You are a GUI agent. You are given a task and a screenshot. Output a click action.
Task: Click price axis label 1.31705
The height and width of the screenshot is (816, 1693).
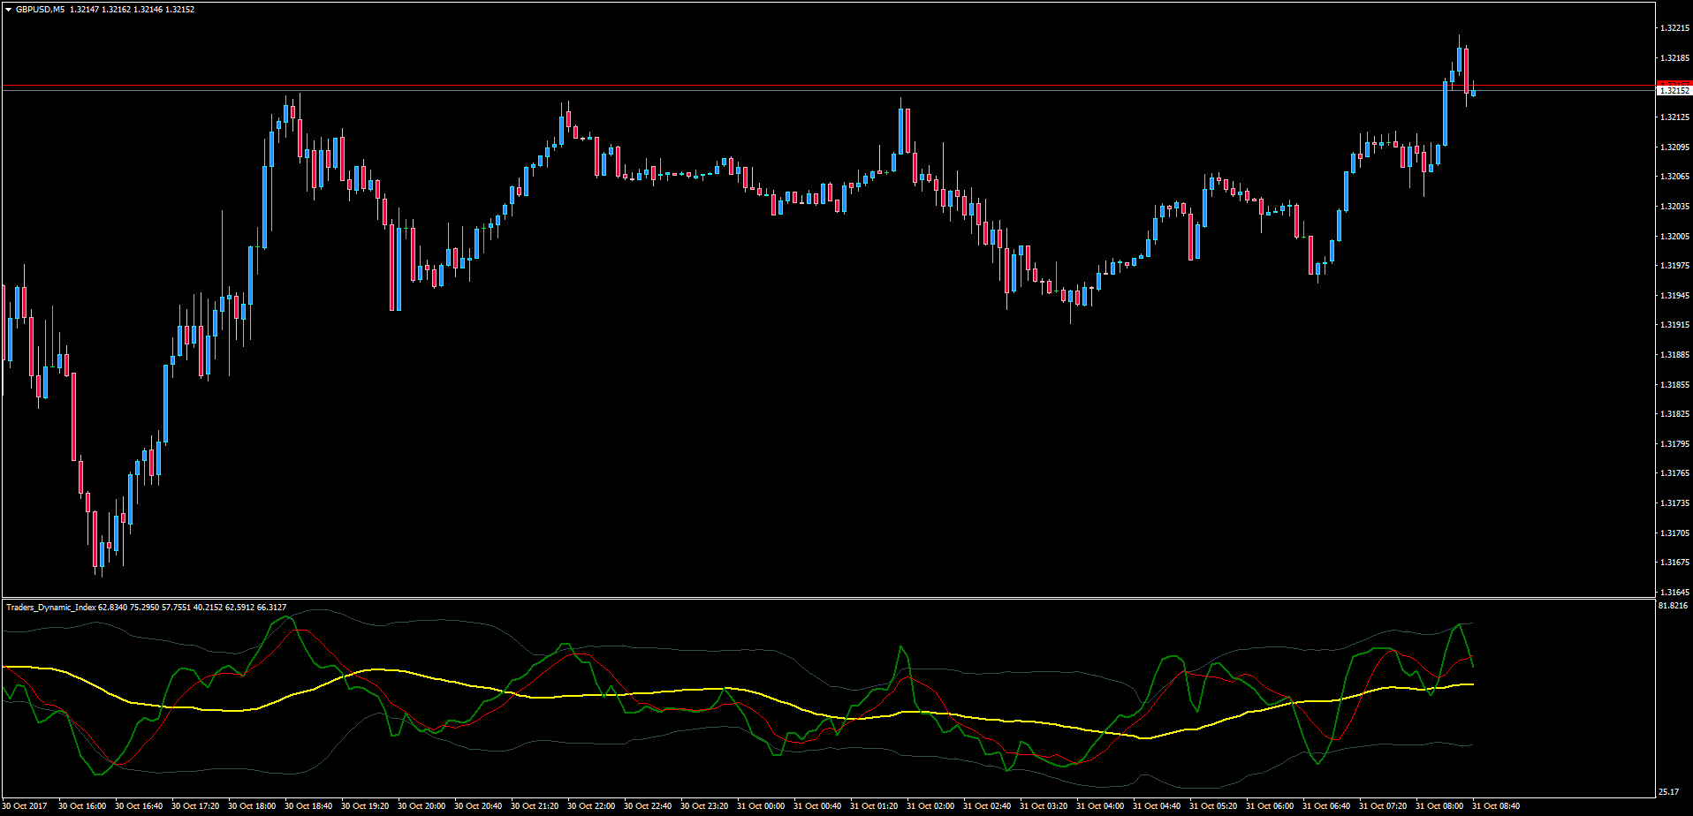coord(1674,533)
